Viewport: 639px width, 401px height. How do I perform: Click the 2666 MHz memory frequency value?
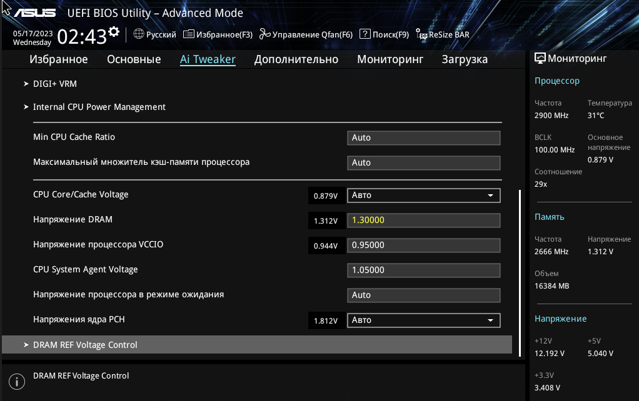pos(551,252)
